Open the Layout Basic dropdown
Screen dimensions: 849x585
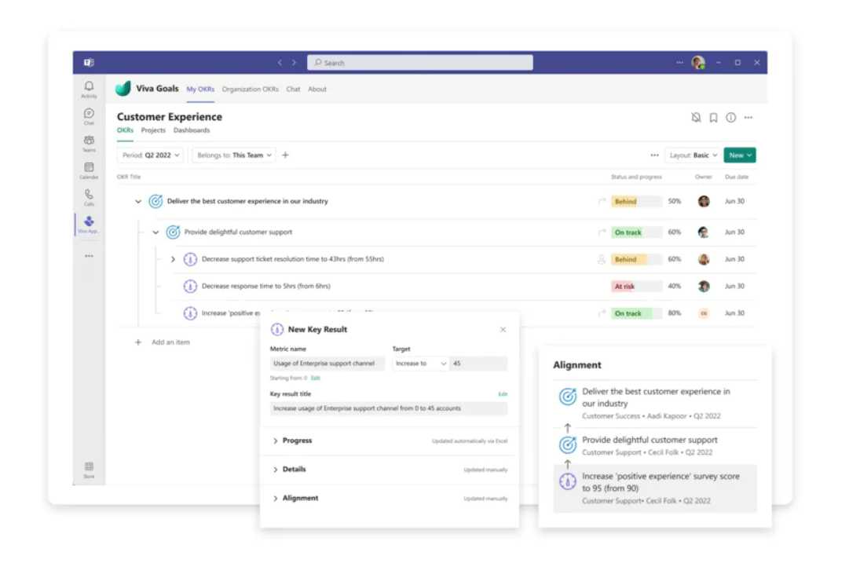coord(693,155)
